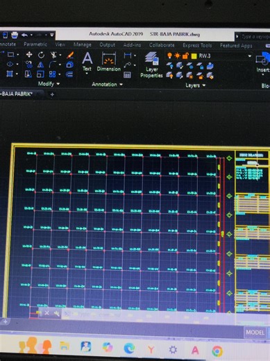This screenshot has height=361, width=270.
Task: Open the Text tool dropdown arrow
Action: coord(87,74)
